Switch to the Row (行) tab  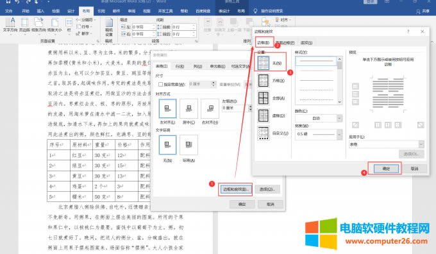[x=180, y=67]
